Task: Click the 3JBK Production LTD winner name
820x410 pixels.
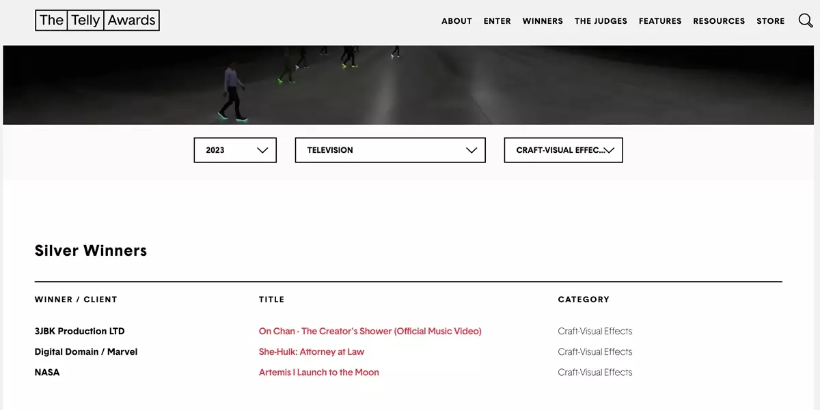Action: (79, 331)
